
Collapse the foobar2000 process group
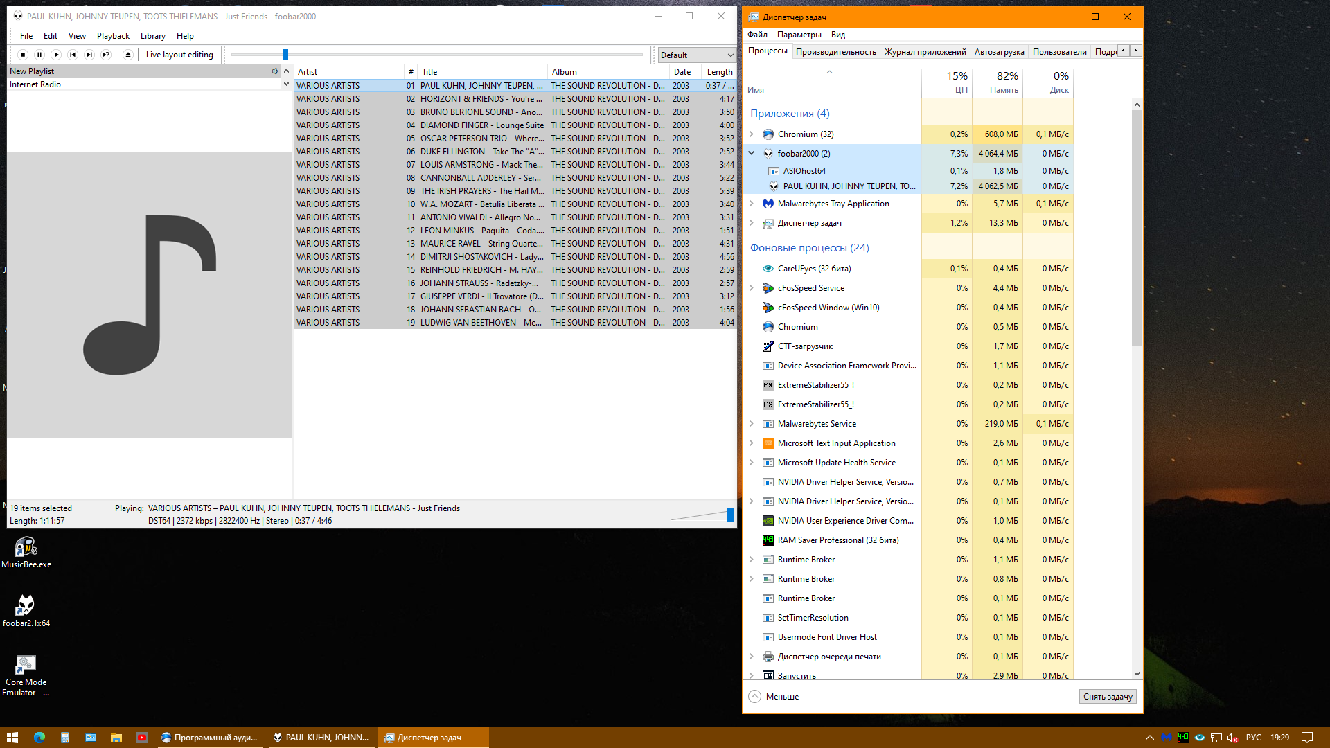pyautogui.click(x=752, y=153)
